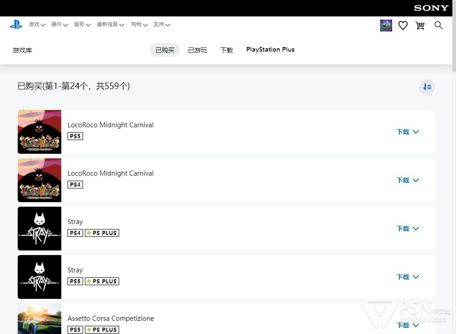Screen dimensions: 456x334
Task: Open the Assetto Corsa Competizione thumbnail
Action: [x=40, y=319]
